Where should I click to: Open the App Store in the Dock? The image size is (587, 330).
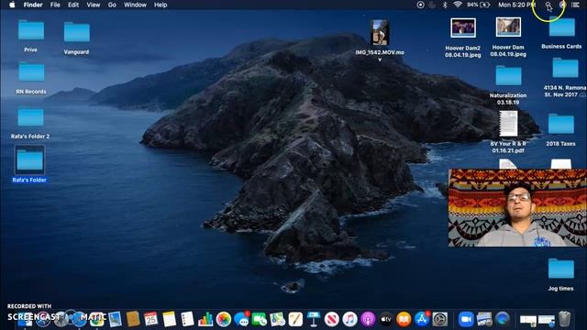pos(422,319)
